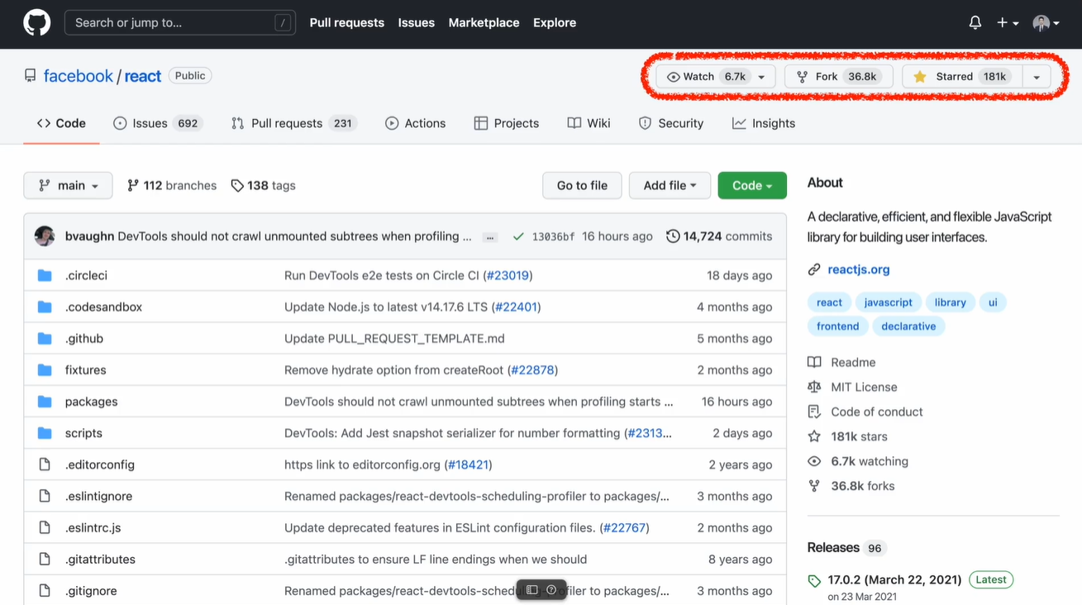Expand commit message ellipsis button

(490, 237)
